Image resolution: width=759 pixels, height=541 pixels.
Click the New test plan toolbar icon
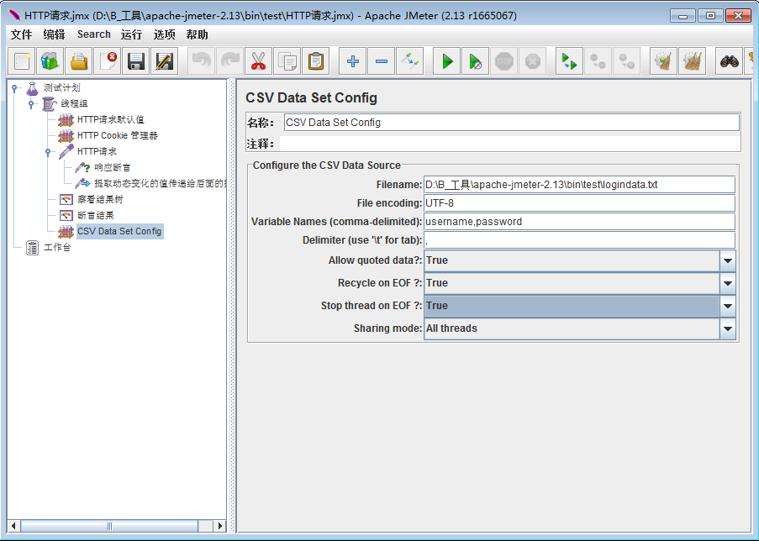(22, 61)
